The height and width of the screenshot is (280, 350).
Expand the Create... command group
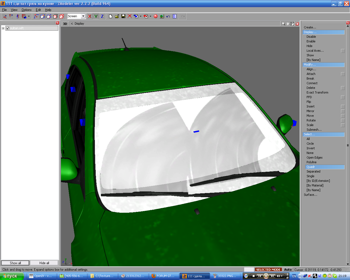tap(310, 27)
